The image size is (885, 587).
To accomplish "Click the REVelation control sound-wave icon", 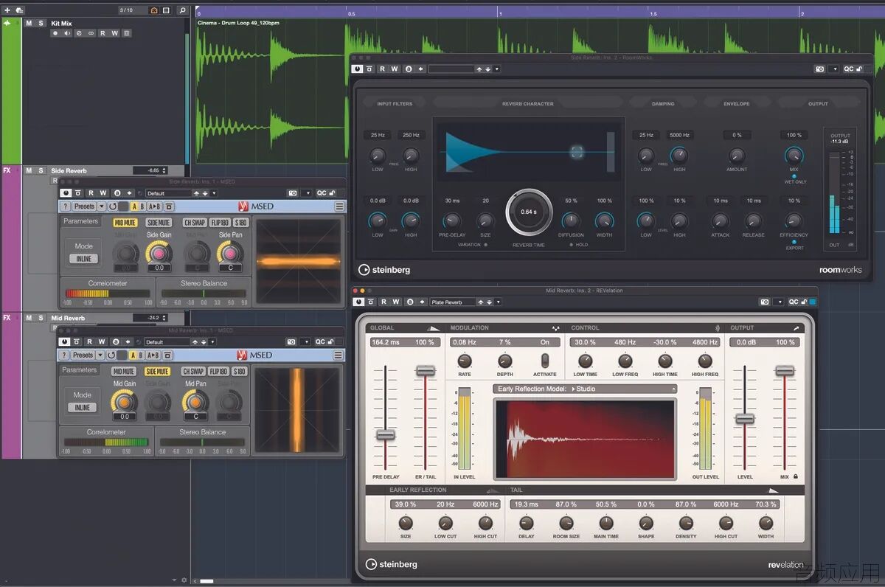I will (718, 328).
